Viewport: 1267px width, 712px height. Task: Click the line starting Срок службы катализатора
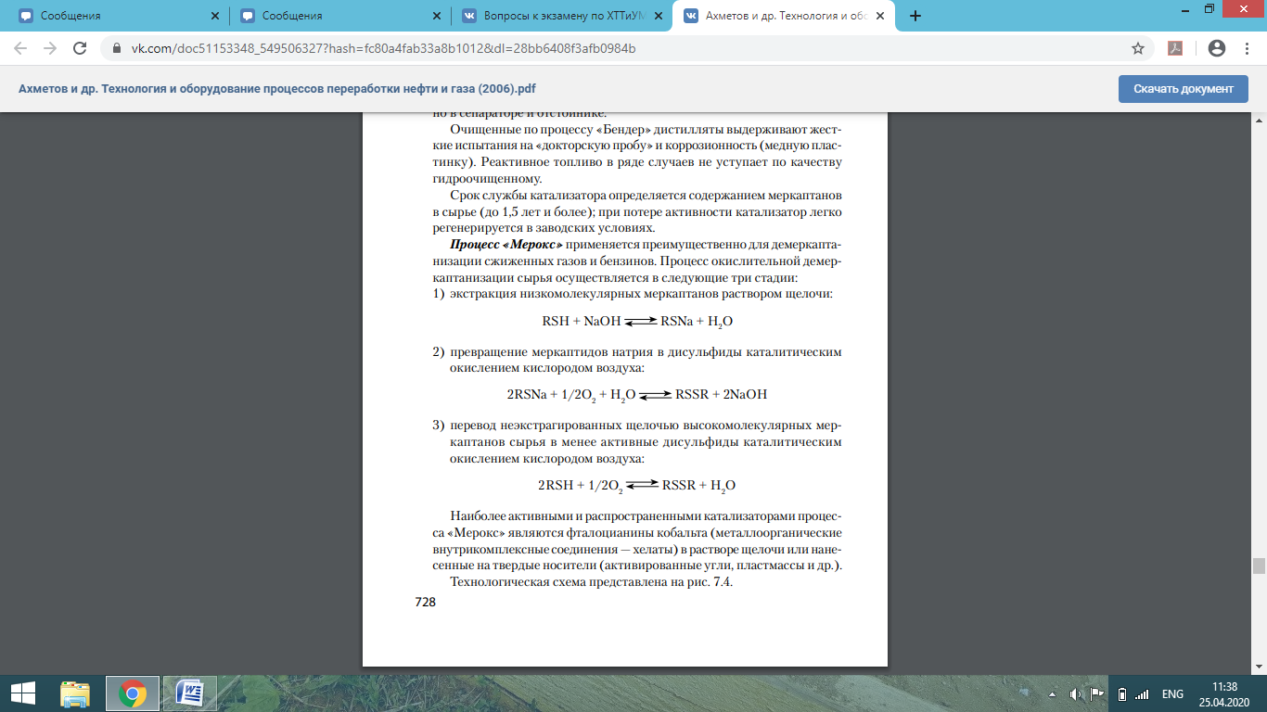pos(645,197)
